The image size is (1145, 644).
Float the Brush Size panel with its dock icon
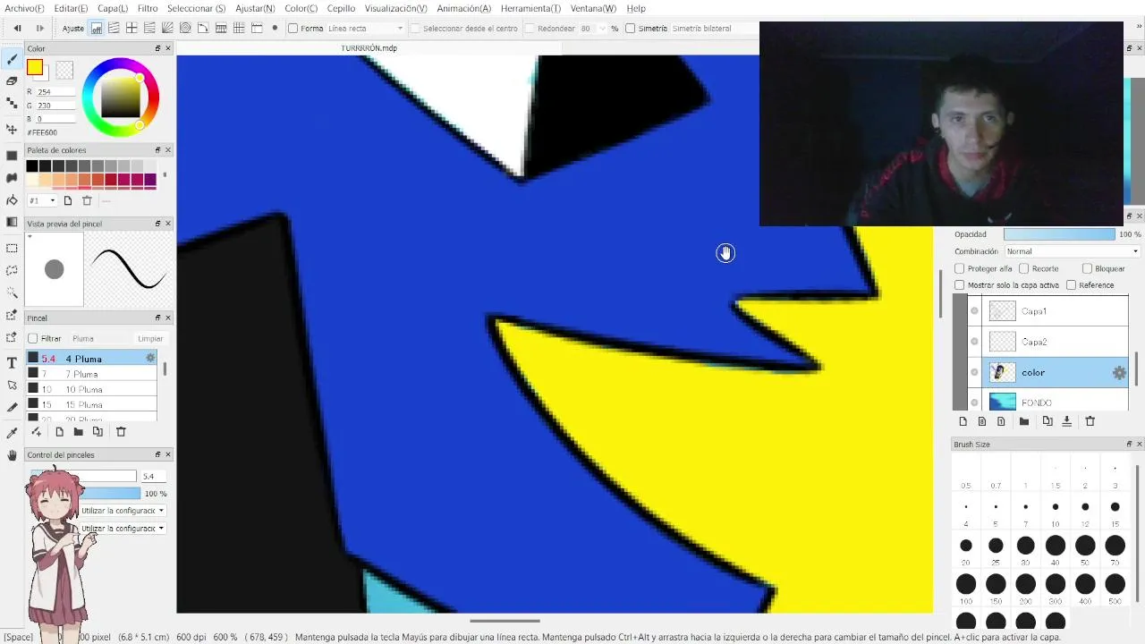1129,445
